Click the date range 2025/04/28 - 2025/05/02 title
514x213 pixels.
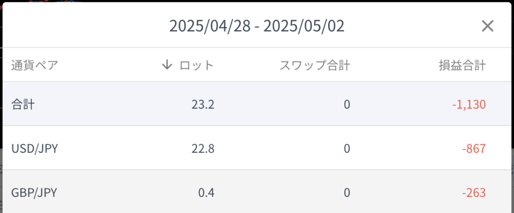[257, 26]
